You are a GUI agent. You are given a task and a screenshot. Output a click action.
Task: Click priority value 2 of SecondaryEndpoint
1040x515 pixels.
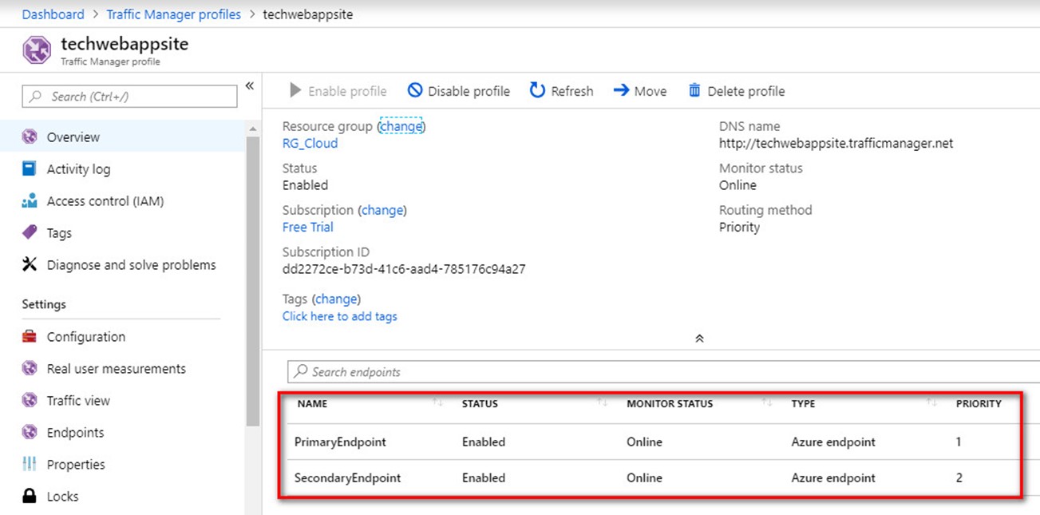(x=959, y=477)
